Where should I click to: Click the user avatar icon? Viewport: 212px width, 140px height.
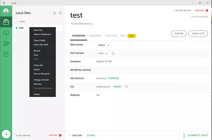[6, 11]
